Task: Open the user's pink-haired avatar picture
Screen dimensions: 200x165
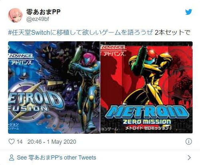Action: (15, 15)
